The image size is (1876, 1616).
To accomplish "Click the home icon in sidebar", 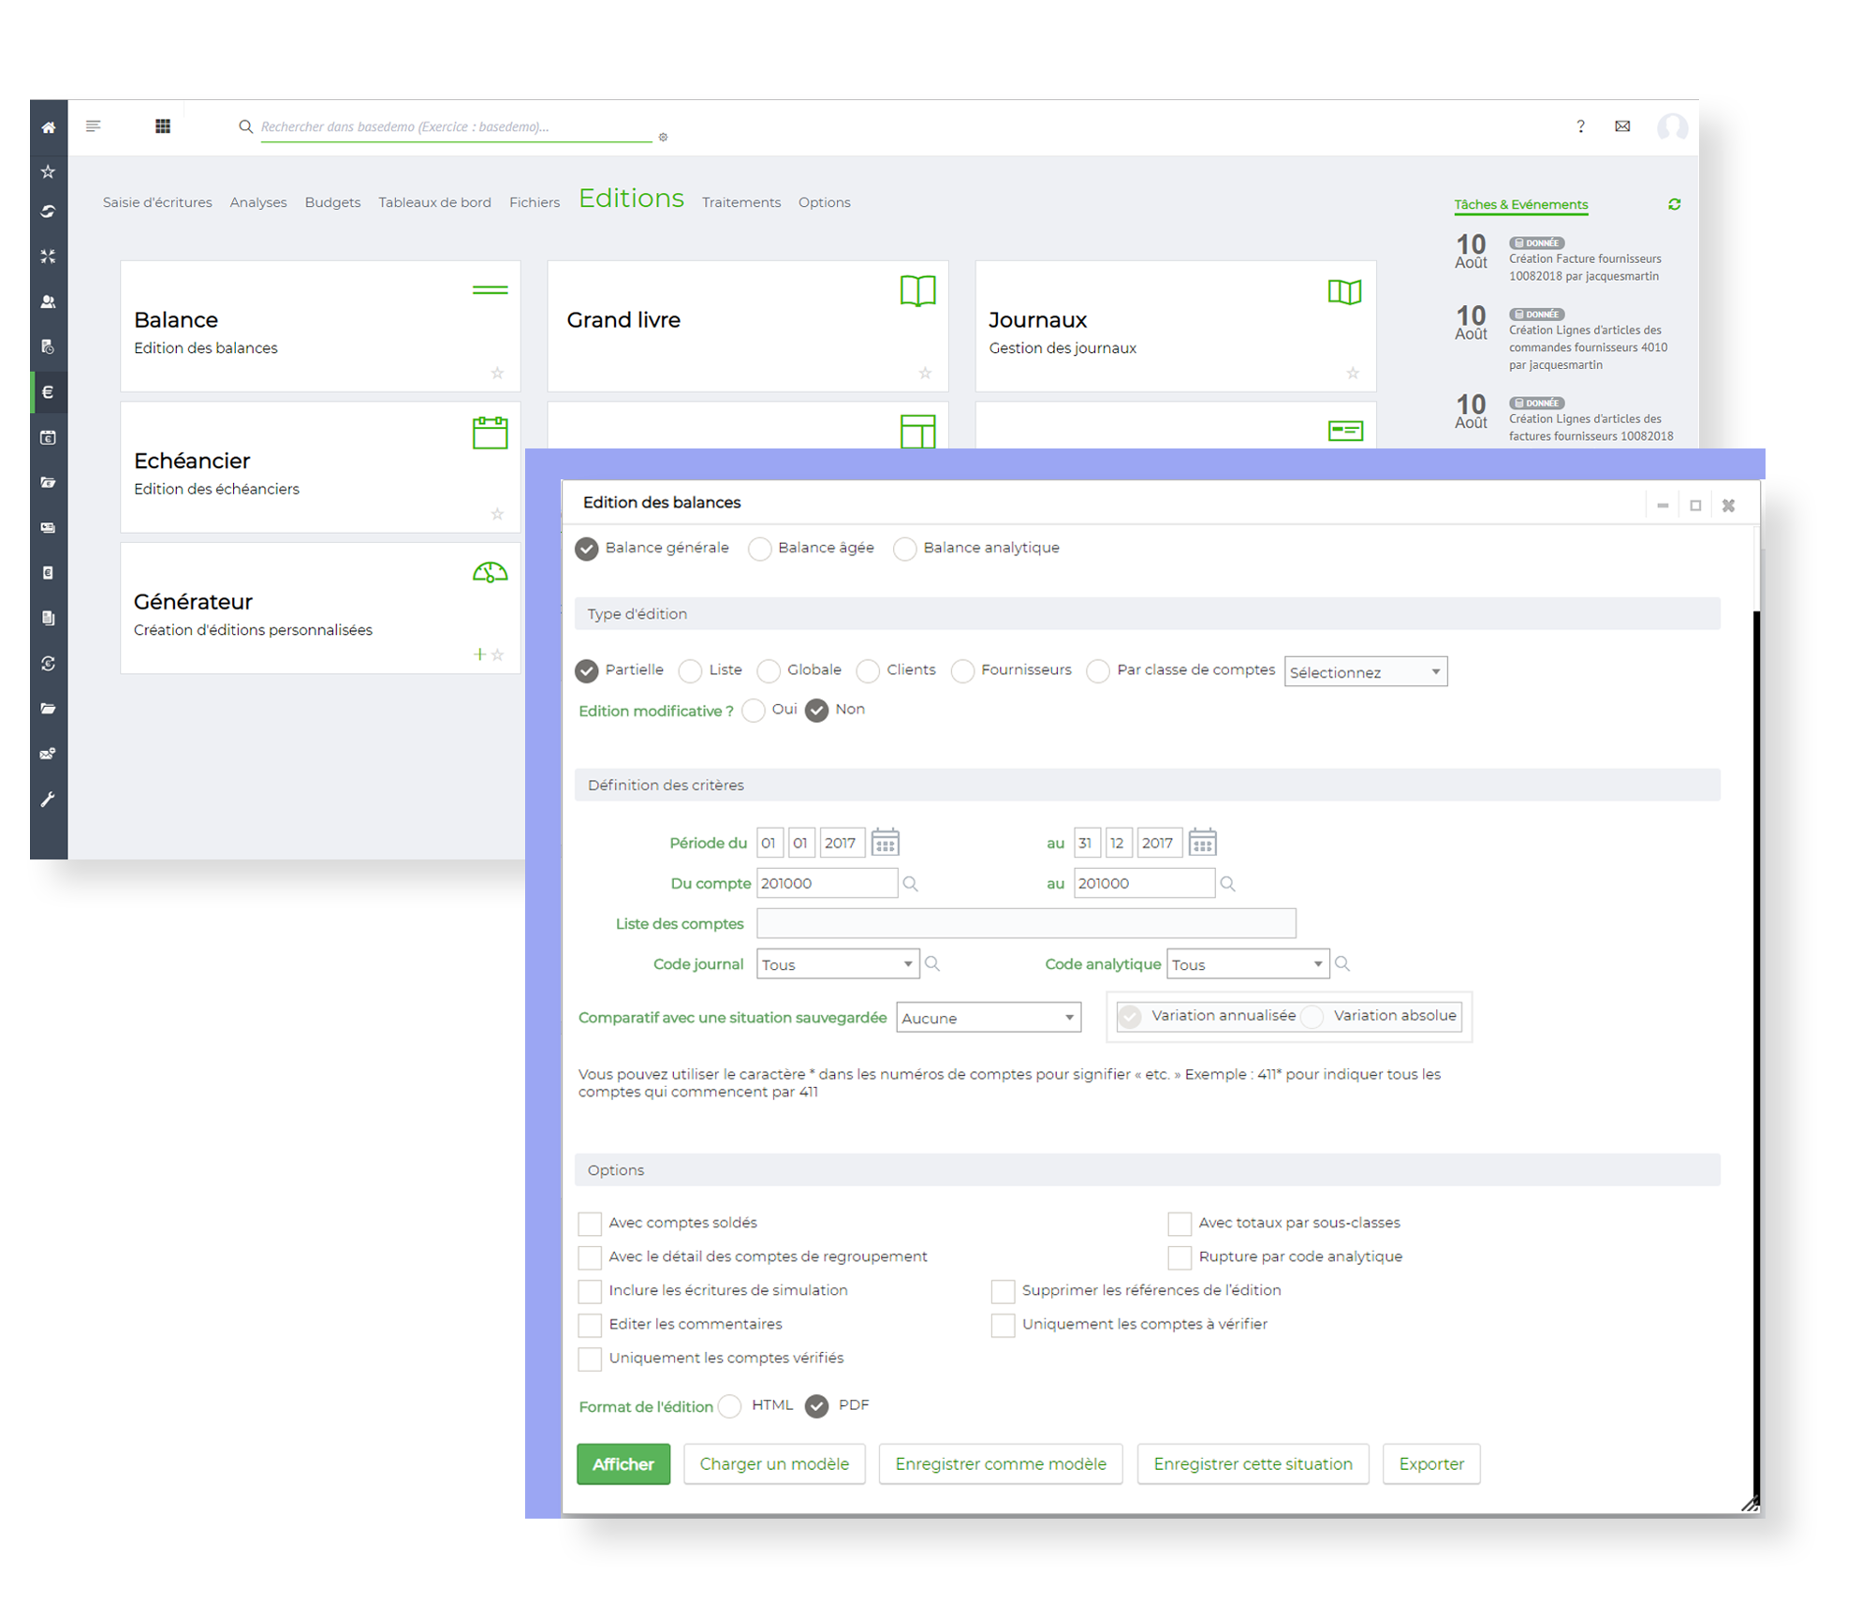I will (48, 127).
